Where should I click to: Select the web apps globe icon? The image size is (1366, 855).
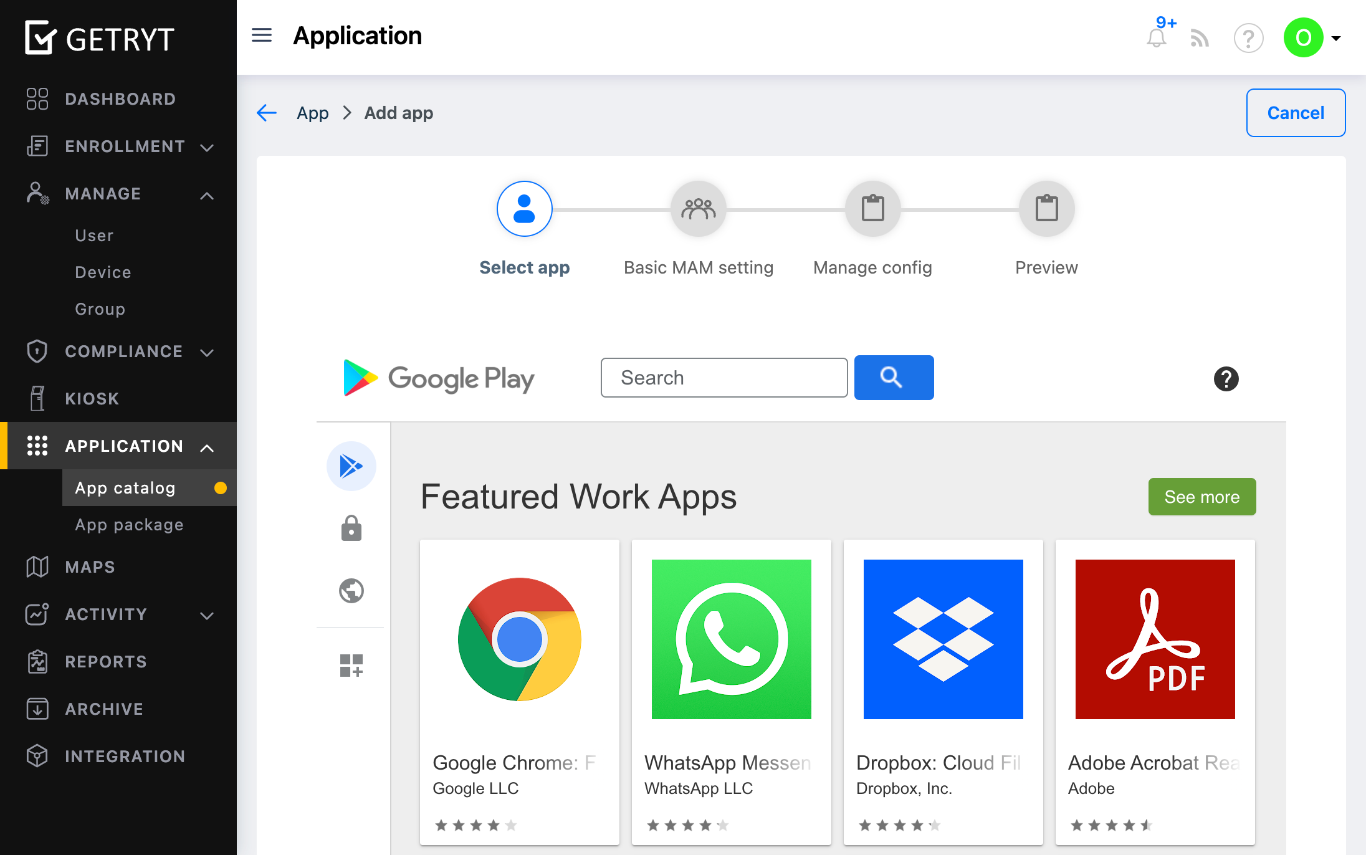pos(351,591)
